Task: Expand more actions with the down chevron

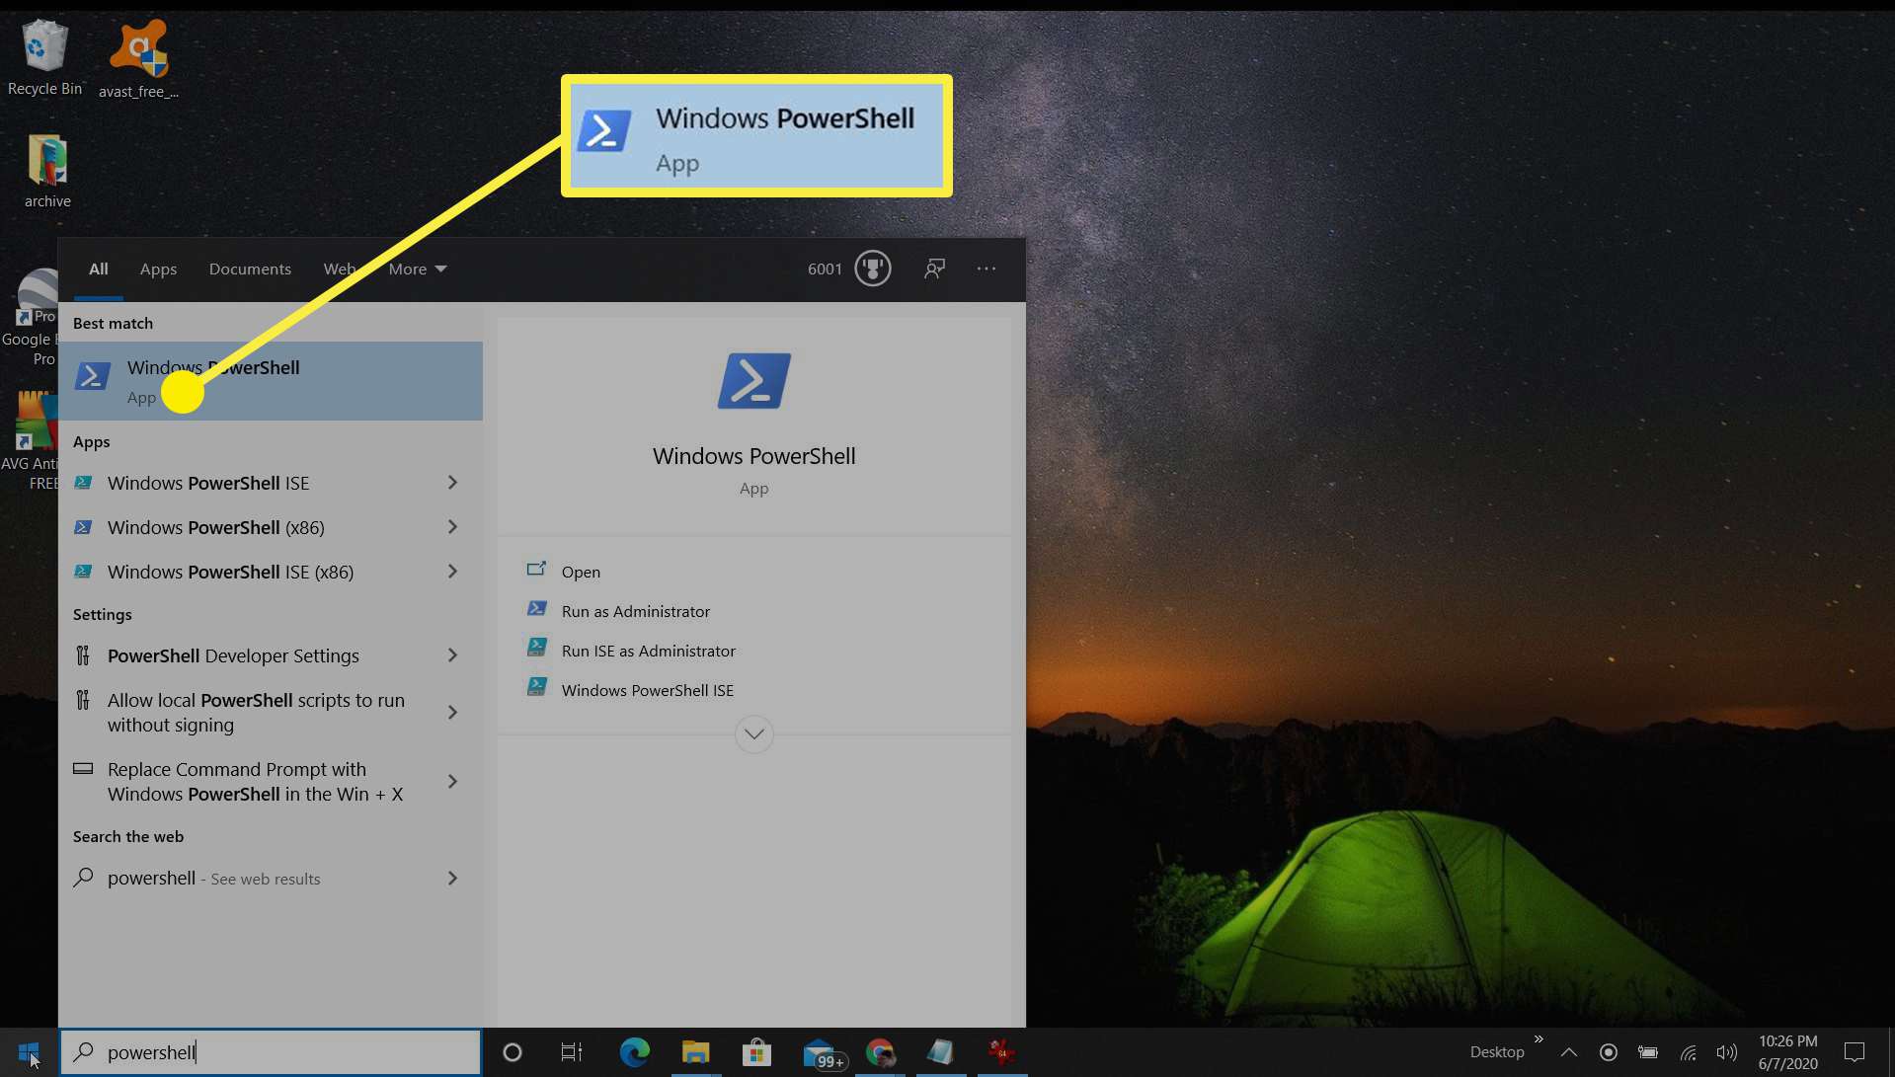Action: (x=754, y=734)
